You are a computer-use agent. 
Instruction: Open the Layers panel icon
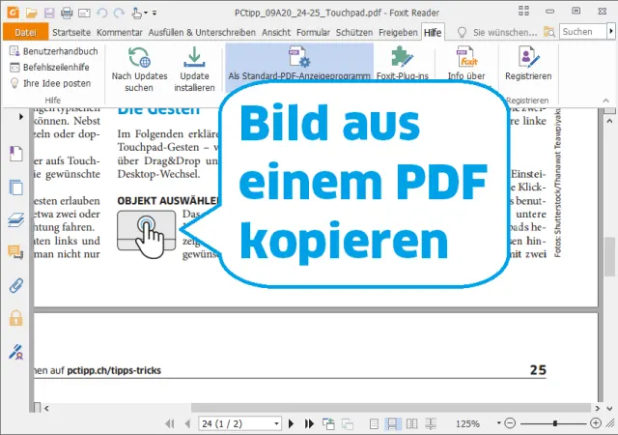click(15, 219)
